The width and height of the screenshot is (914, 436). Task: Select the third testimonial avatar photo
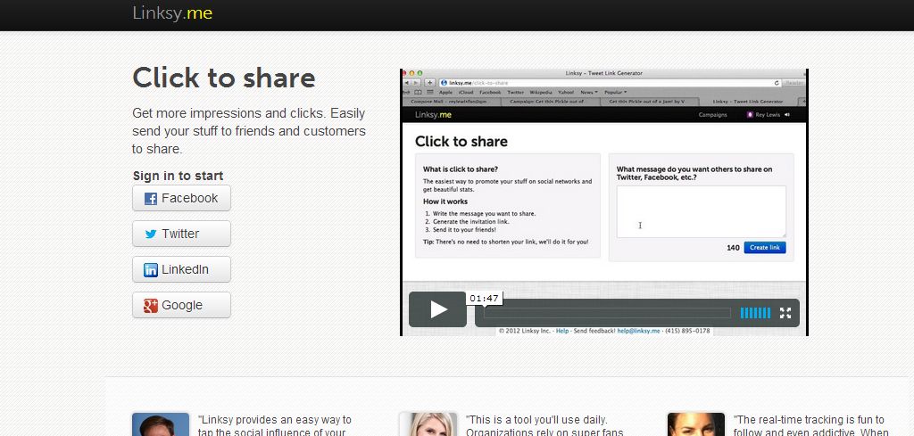[x=696, y=424]
